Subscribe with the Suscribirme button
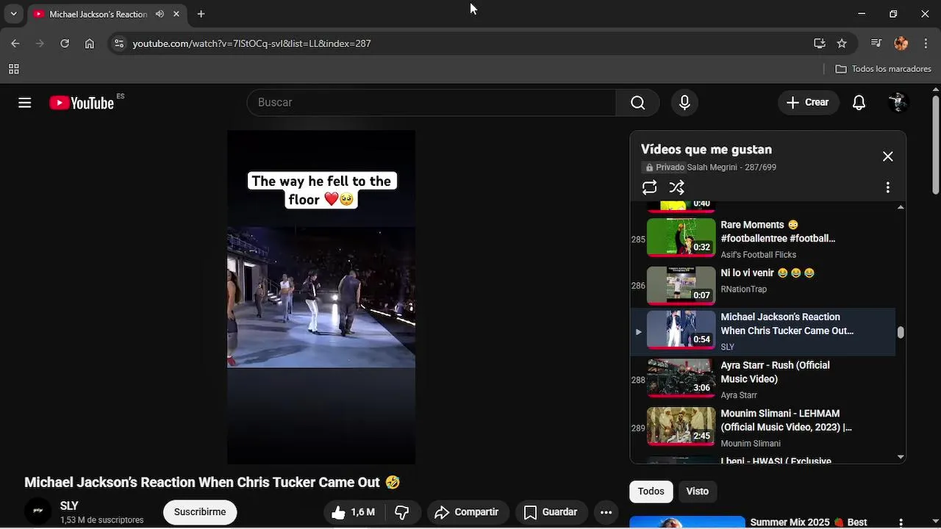Image resolution: width=941 pixels, height=529 pixels. (x=200, y=512)
